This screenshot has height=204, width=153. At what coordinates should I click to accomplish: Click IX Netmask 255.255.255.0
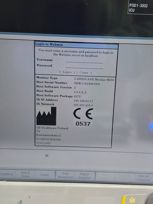click(x=83, y=105)
